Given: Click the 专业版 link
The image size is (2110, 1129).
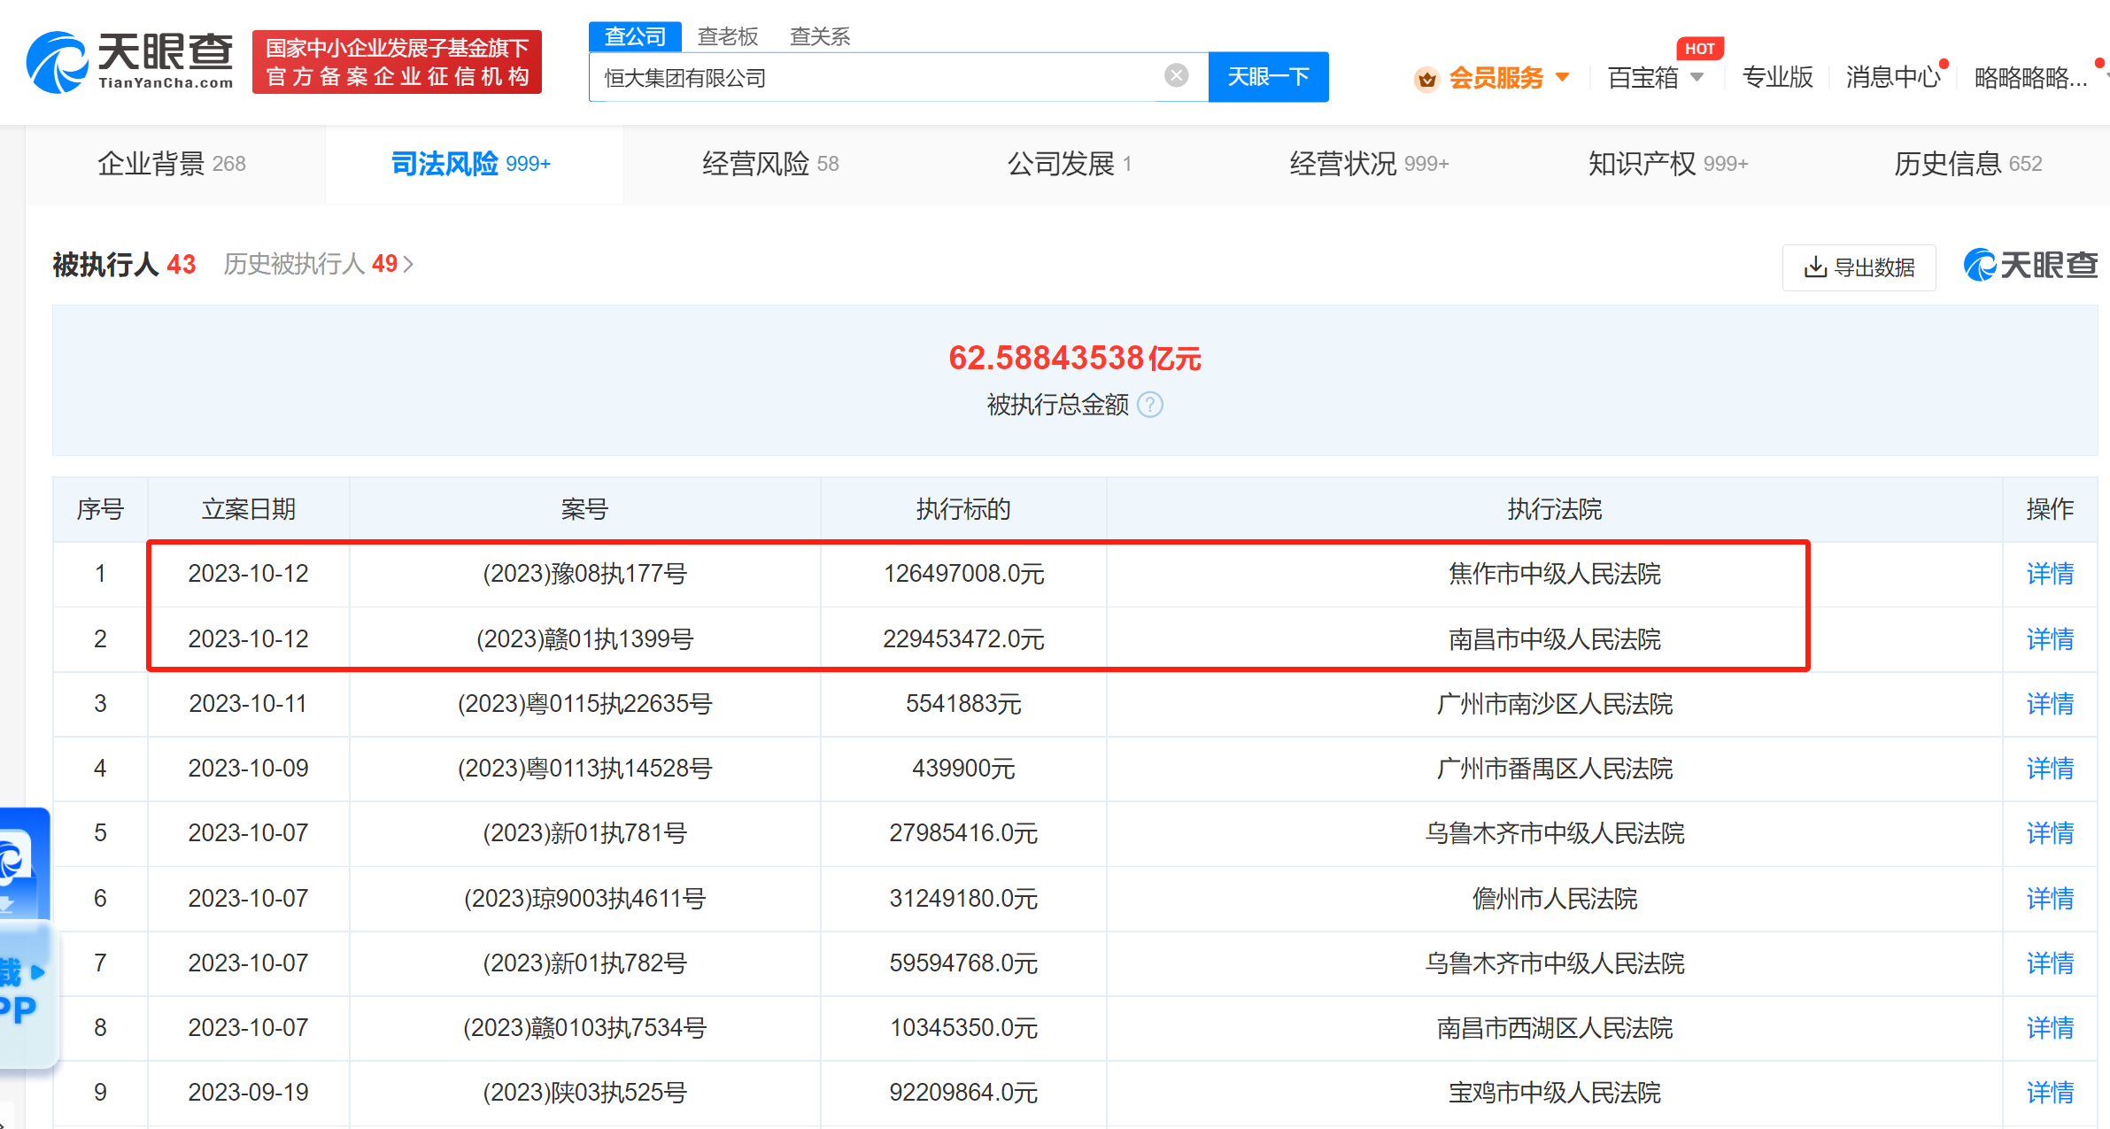Looking at the screenshot, I should 1777,78.
